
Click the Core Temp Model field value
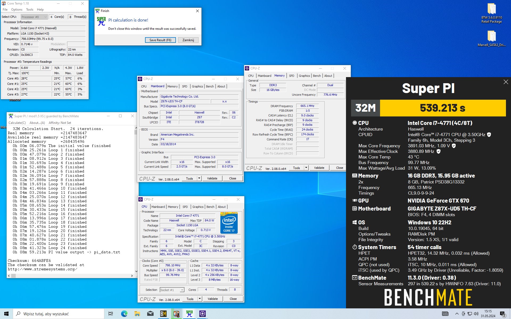[53, 28]
